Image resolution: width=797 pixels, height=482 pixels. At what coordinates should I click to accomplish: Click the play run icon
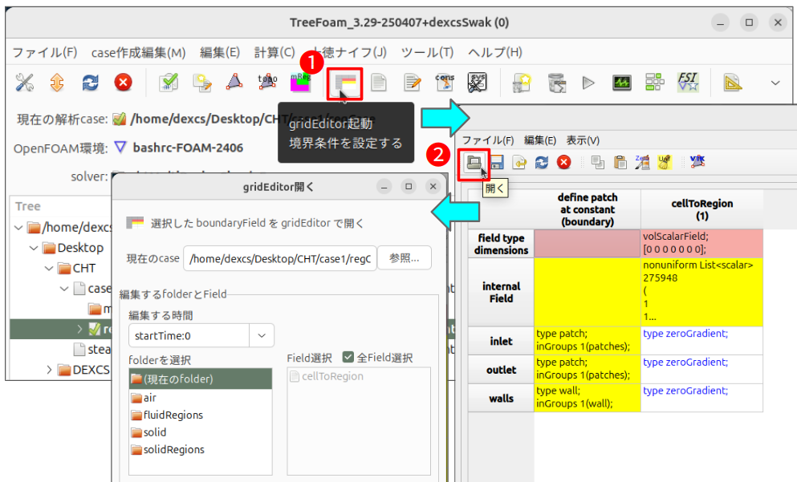coord(588,83)
